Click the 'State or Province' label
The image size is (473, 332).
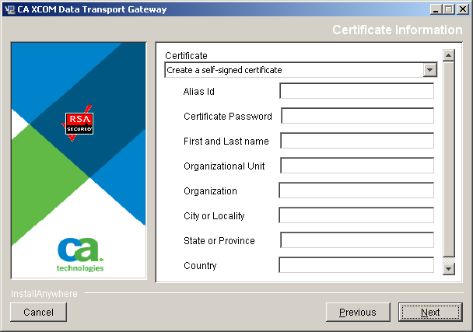219,240
